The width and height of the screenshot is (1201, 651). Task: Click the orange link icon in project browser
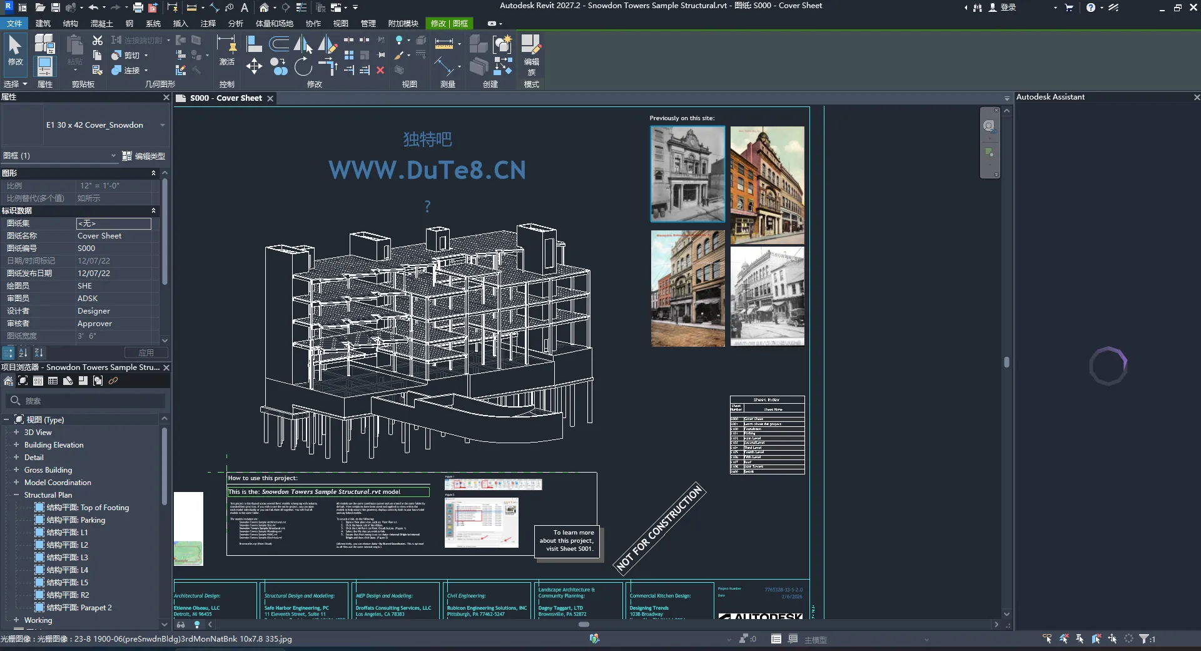click(x=113, y=381)
